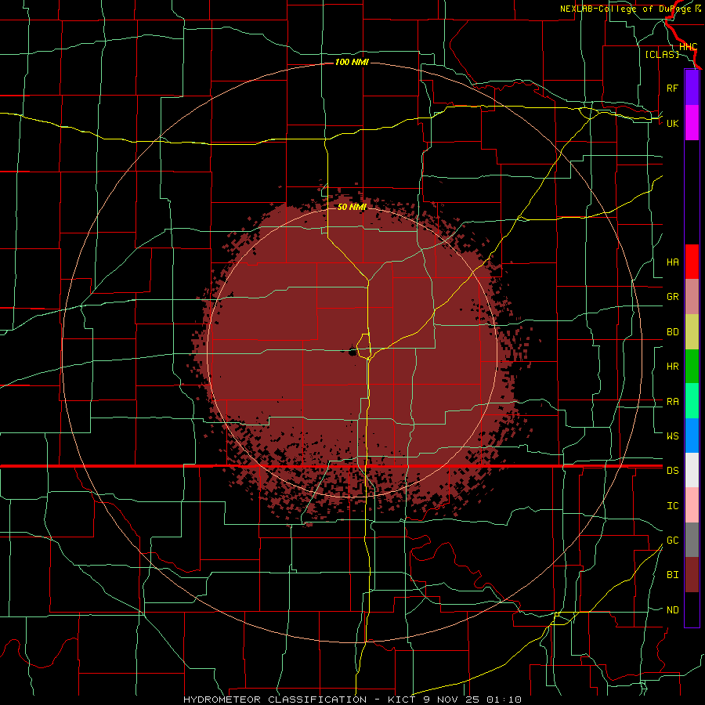Click the RA legend label

pyautogui.click(x=672, y=402)
